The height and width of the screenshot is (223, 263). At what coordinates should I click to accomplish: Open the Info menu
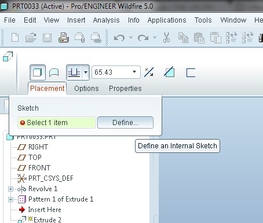pyautogui.click(x=134, y=20)
